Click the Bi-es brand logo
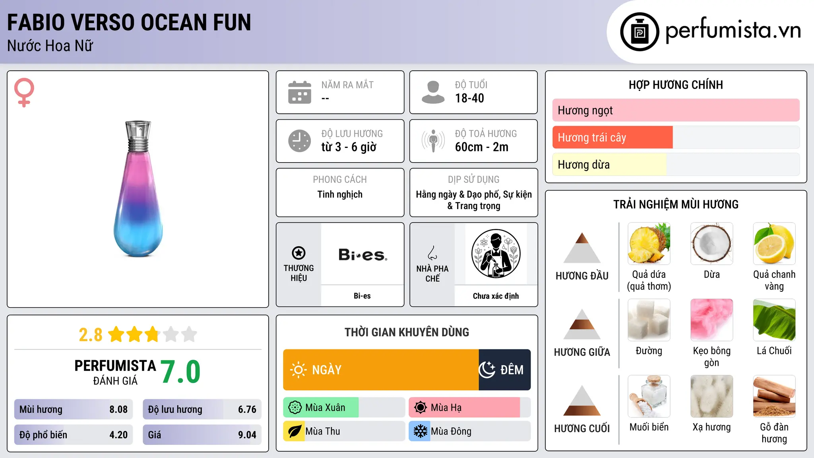The width and height of the screenshot is (814, 458). coord(362,254)
